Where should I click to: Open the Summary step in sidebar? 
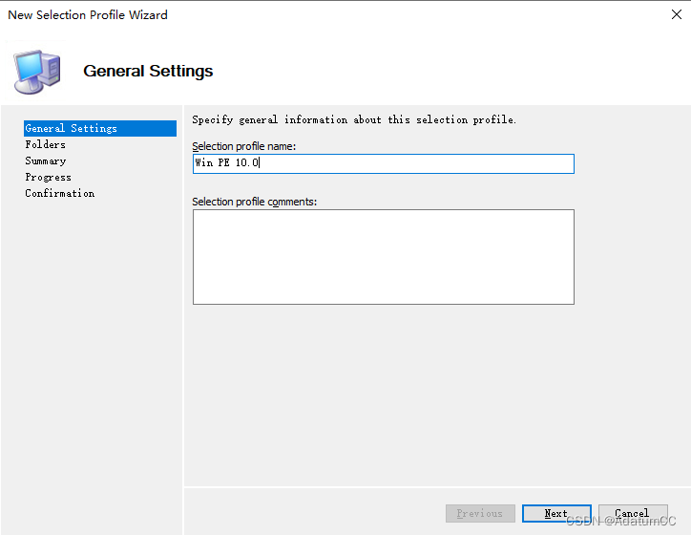(46, 160)
